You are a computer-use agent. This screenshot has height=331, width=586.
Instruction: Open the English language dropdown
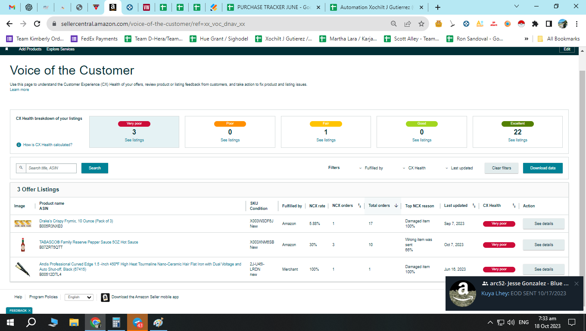(79, 297)
